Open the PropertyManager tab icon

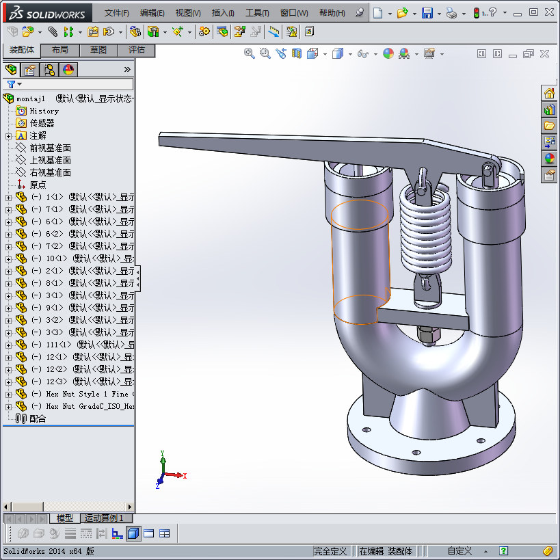[x=30, y=70]
